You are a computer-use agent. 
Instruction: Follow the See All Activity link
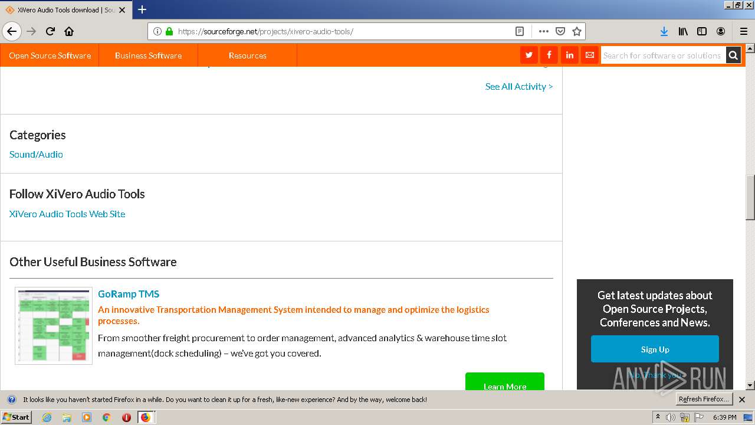point(519,86)
